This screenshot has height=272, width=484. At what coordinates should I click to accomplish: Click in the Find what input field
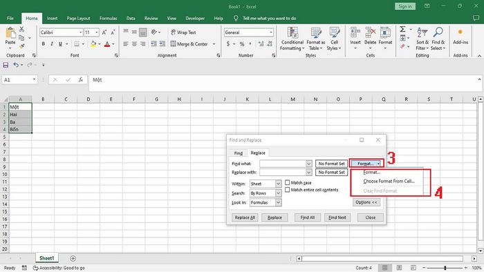click(283, 164)
